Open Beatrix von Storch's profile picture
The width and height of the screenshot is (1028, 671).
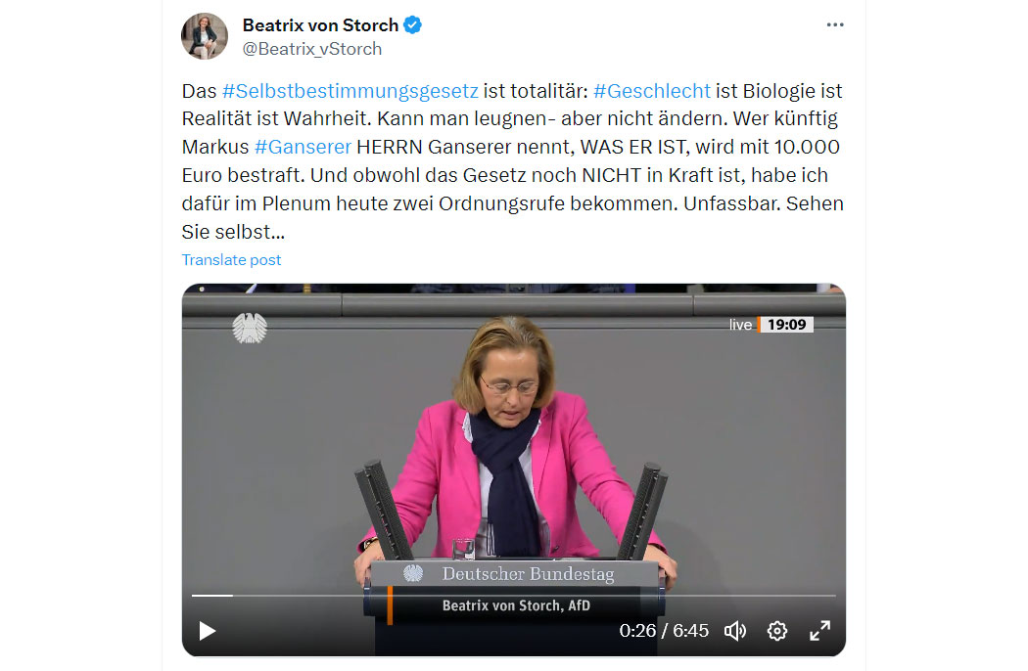(x=205, y=36)
